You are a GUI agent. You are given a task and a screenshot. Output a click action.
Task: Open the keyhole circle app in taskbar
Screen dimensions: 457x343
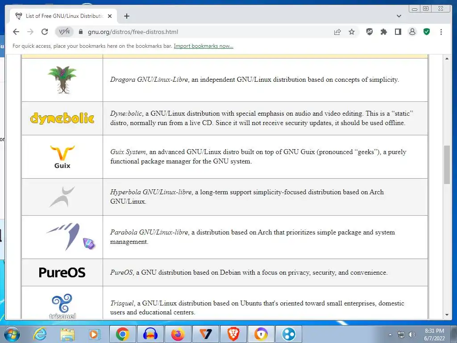point(261,334)
